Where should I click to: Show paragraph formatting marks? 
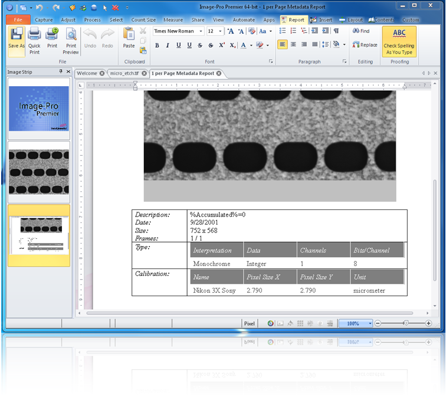click(x=336, y=31)
